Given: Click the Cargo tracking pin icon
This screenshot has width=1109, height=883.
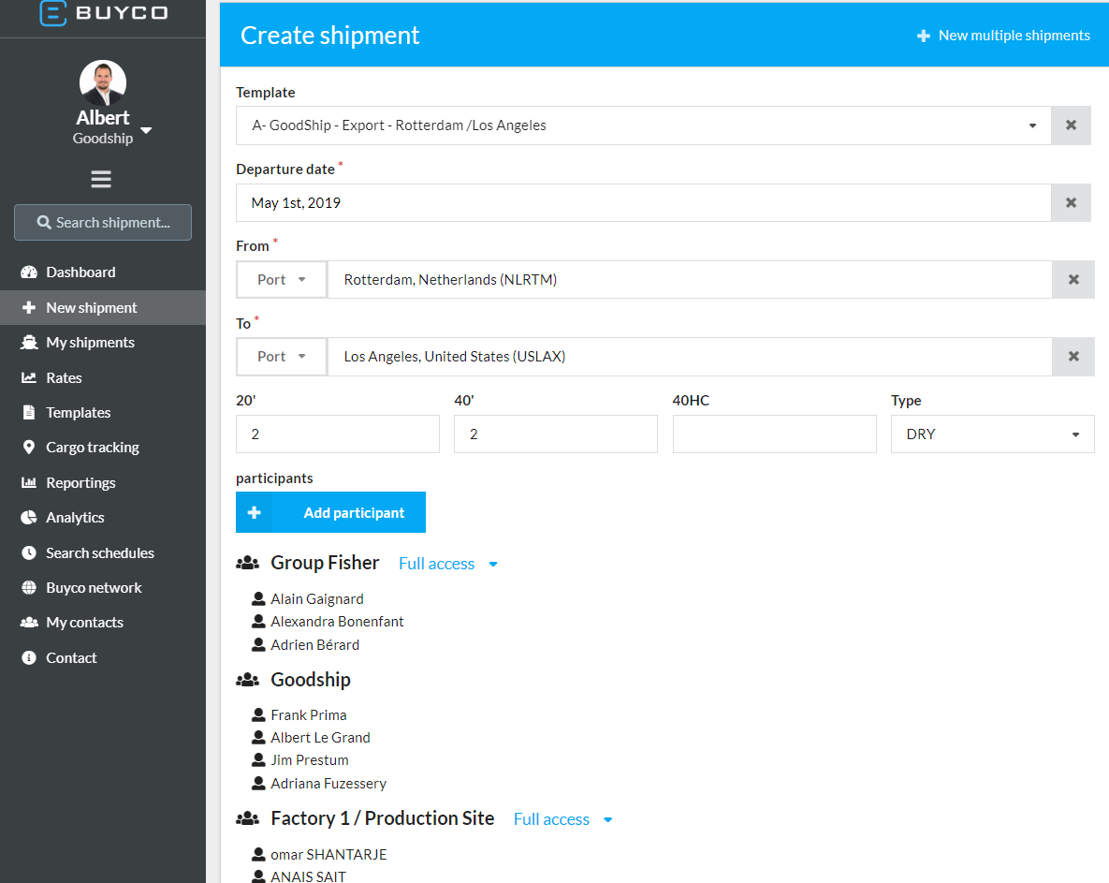Looking at the screenshot, I should [x=27, y=447].
